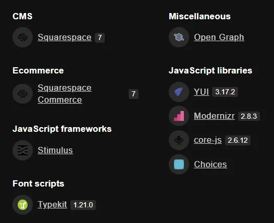The image size is (274, 223).
Task: Click the Squarespace Commerce logo icon
Action: tap(22, 94)
